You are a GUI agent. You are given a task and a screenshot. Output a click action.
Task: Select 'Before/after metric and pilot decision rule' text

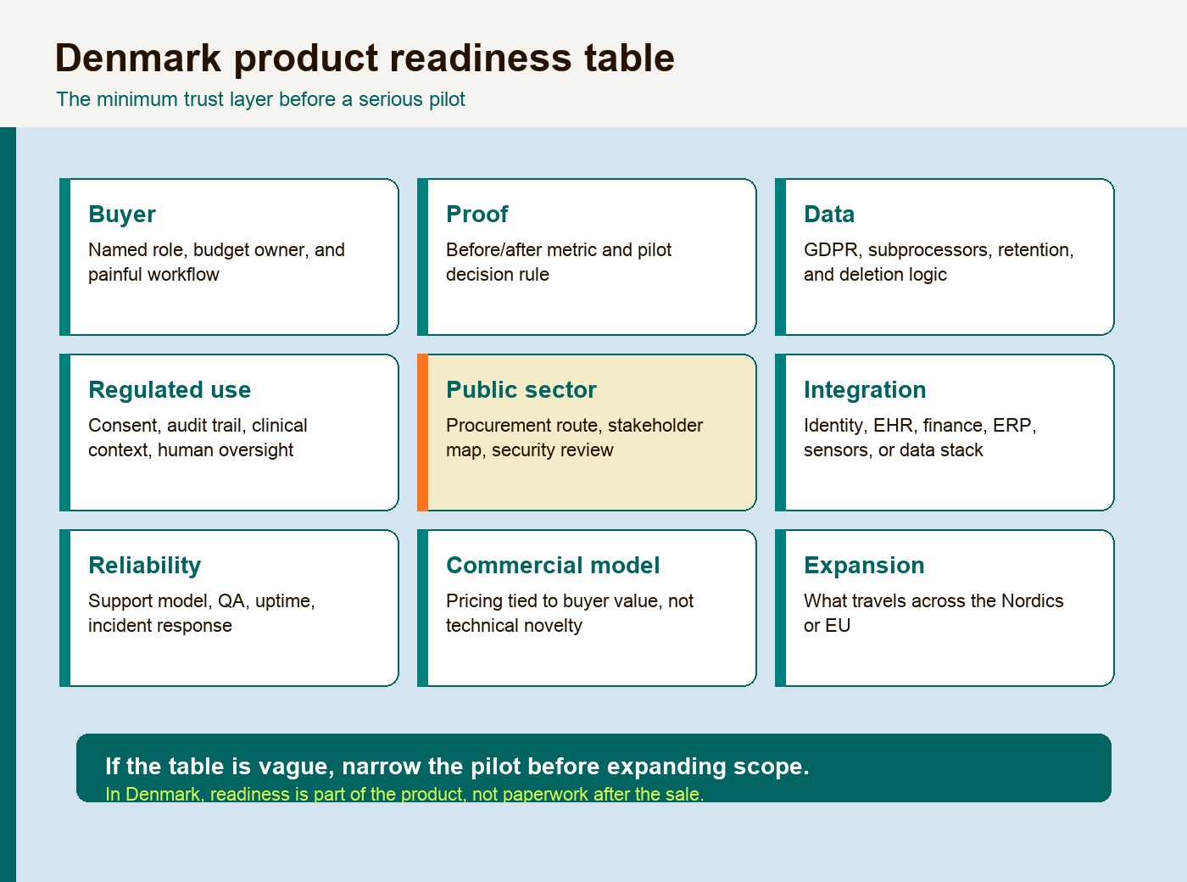click(x=559, y=262)
